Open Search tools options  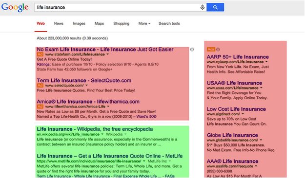pos(169,23)
